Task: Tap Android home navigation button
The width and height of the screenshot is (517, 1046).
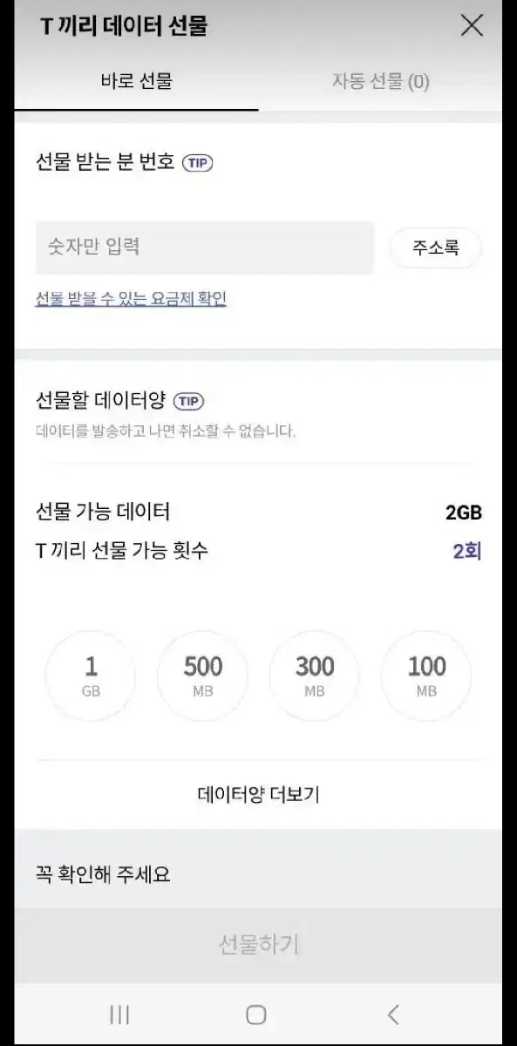Action: click(x=256, y=1014)
